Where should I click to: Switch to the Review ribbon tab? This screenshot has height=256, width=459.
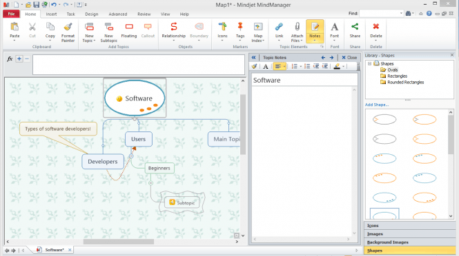click(x=144, y=14)
